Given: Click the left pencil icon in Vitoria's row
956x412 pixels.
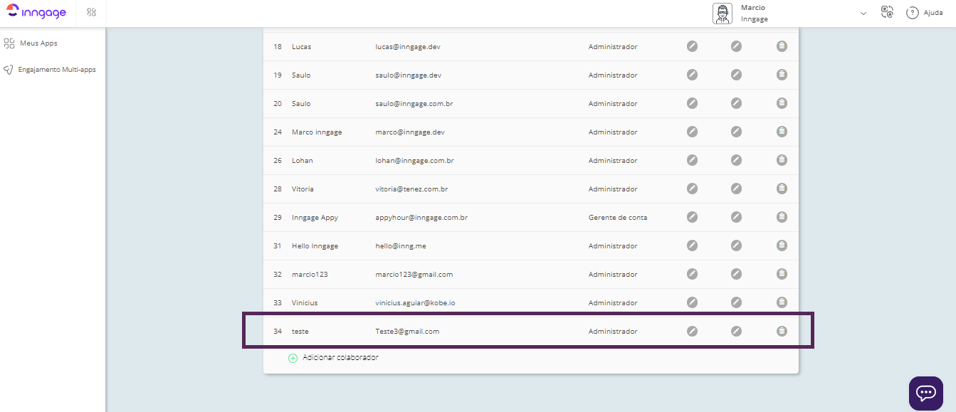Looking at the screenshot, I should coord(692,189).
